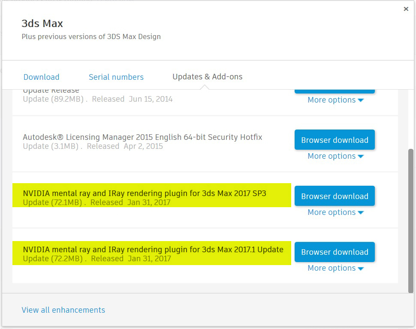Click the 3ds Max dialog heading
416x329 pixels.
[42, 23]
